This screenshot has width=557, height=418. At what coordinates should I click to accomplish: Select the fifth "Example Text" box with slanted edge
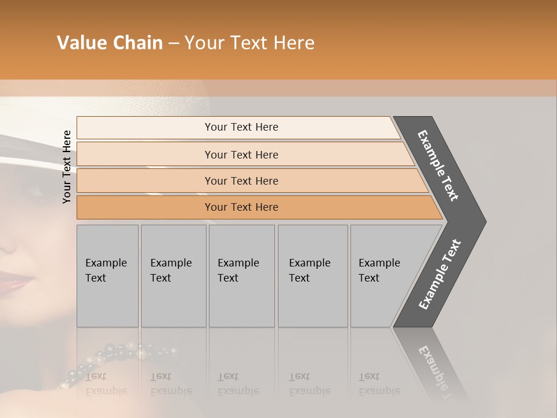(383, 276)
